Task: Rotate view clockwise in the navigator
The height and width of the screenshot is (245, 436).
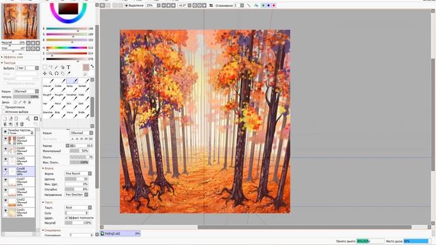Action: click(33, 48)
